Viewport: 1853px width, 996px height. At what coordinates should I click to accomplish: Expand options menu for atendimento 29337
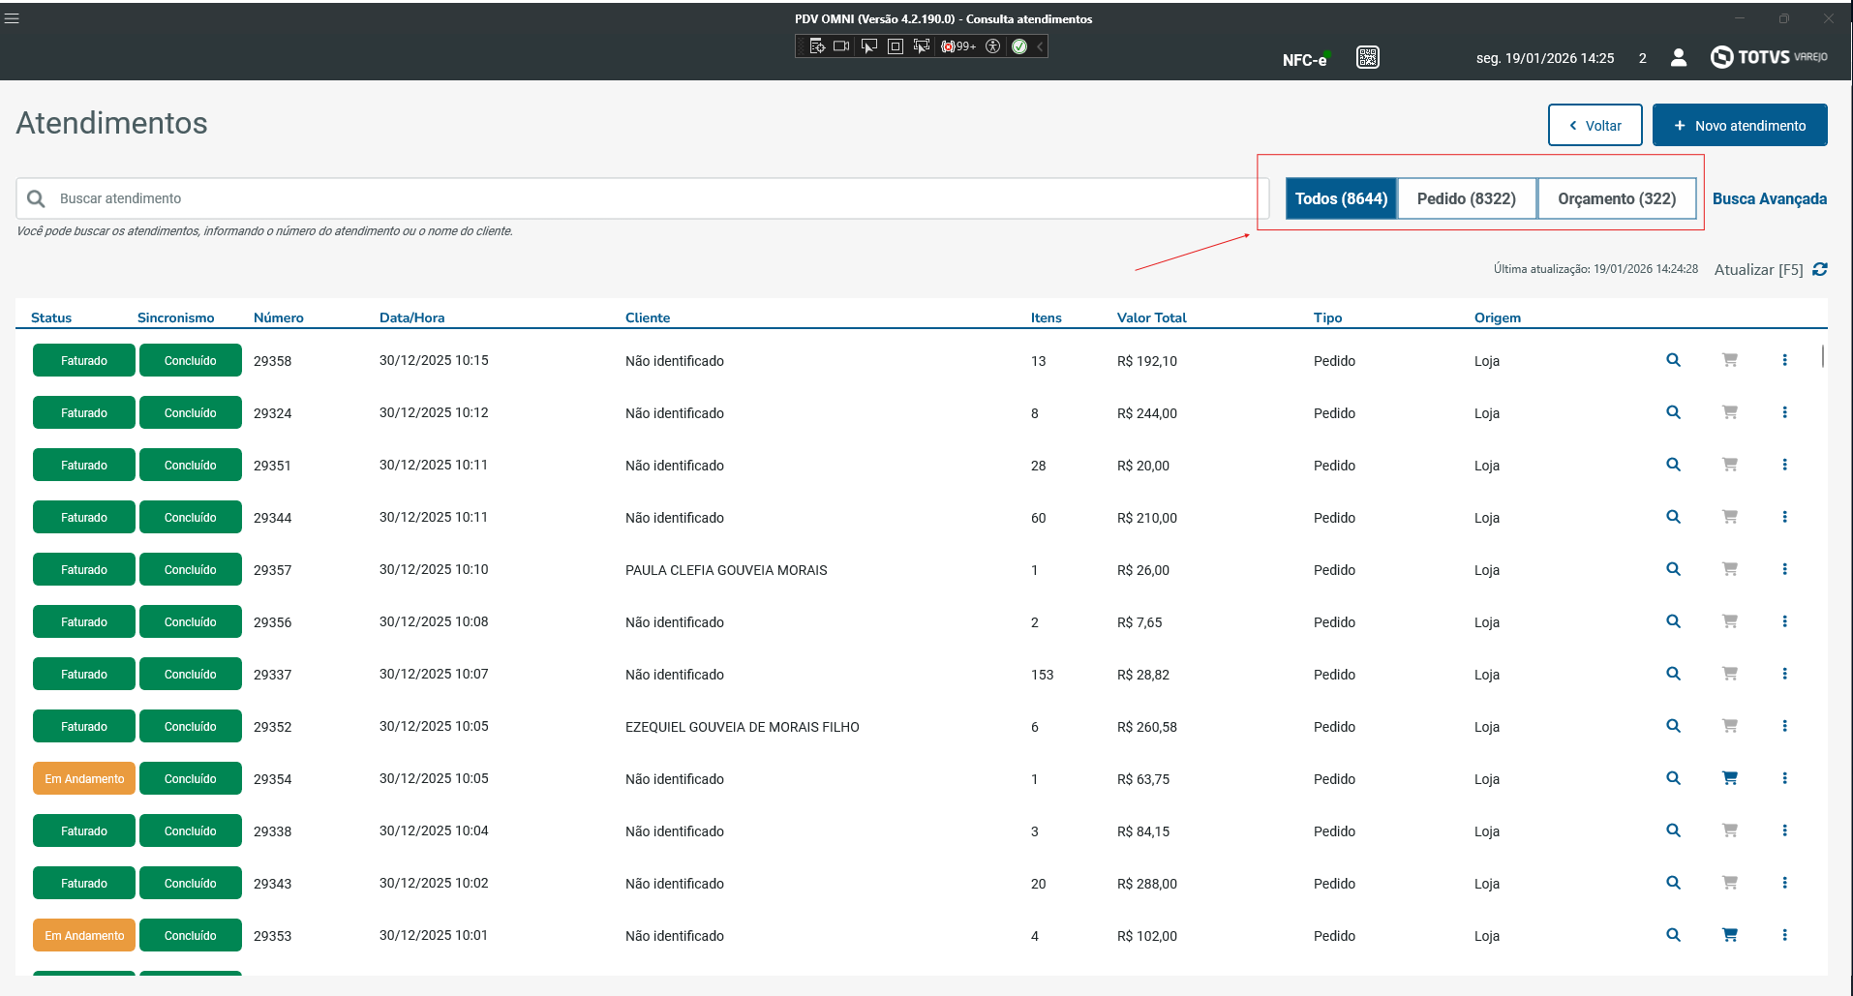1785,674
